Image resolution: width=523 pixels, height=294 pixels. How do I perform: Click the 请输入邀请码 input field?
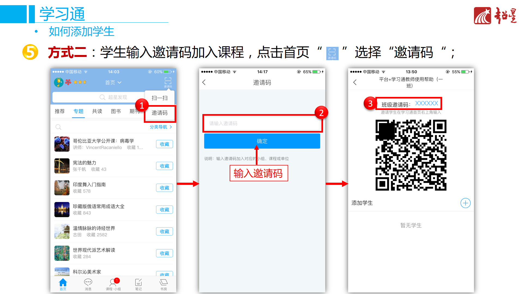coord(262,124)
